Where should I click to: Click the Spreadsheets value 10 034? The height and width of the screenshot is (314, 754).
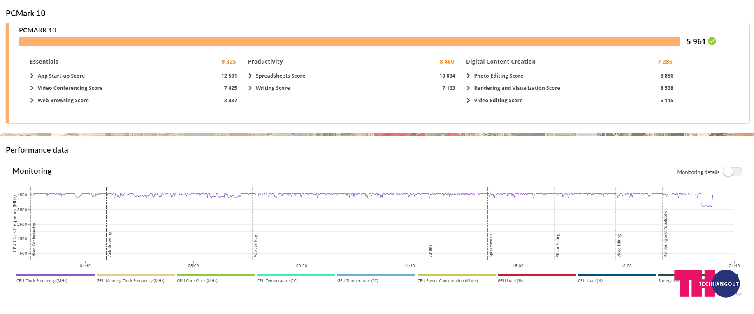click(x=447, y=76)
